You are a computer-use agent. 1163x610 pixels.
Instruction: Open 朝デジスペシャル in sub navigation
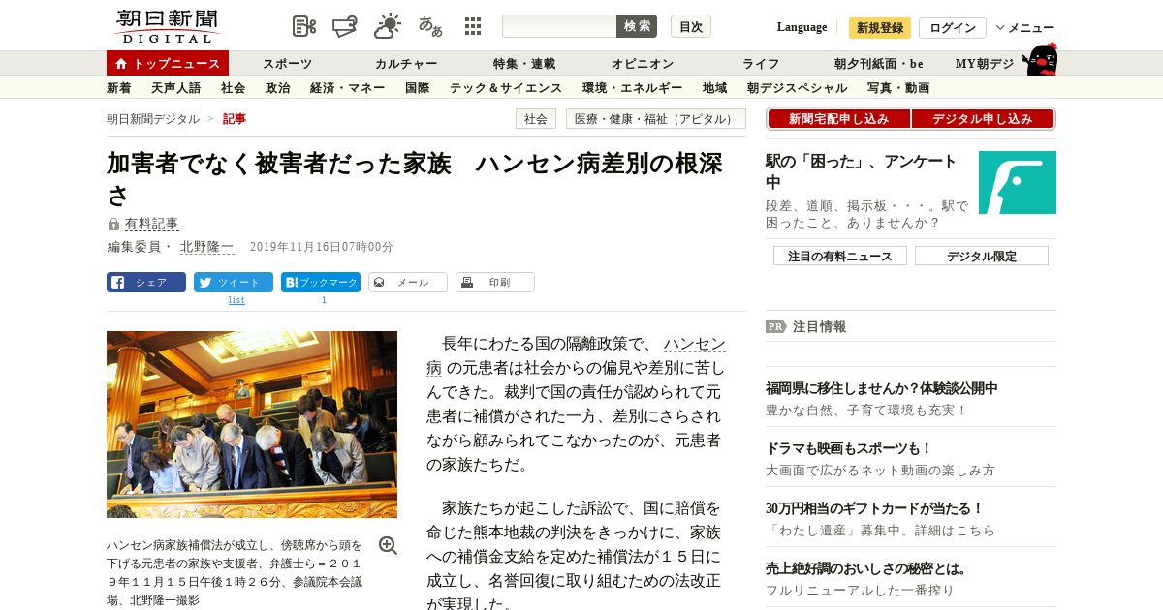pos(798,88)
